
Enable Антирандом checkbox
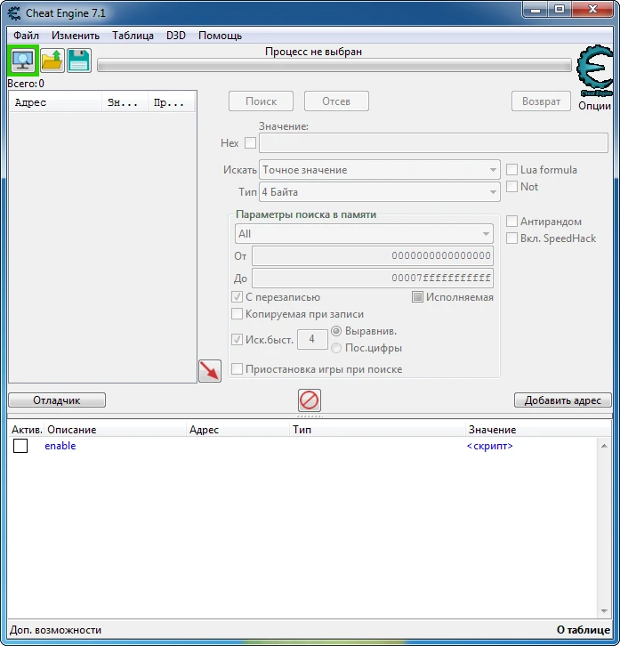tap(511, 222)
